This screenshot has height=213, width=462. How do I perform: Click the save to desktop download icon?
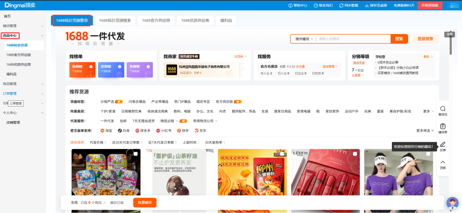coord(367,5)
